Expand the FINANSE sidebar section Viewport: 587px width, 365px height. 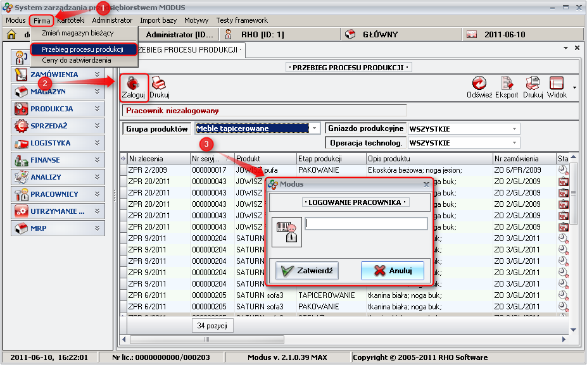point(97,160)
